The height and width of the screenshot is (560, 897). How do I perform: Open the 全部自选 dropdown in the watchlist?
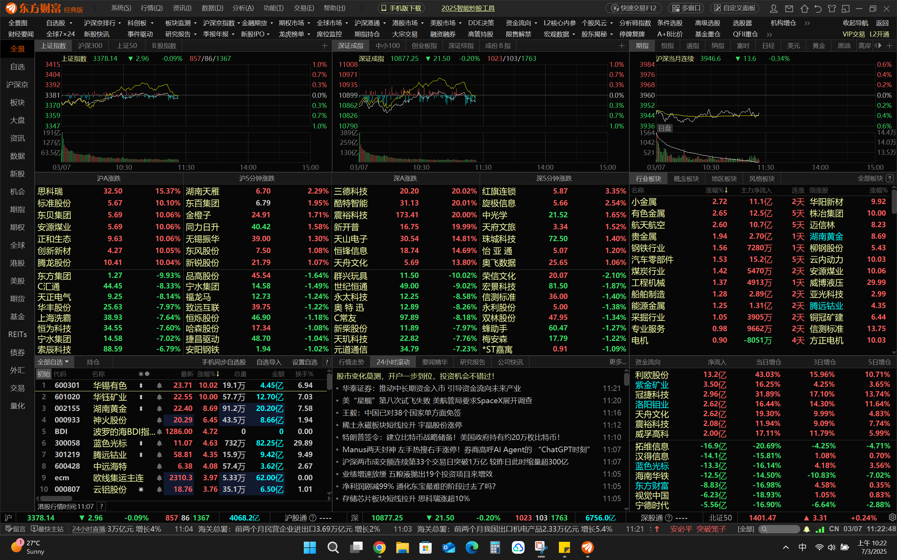click(53, 362)
